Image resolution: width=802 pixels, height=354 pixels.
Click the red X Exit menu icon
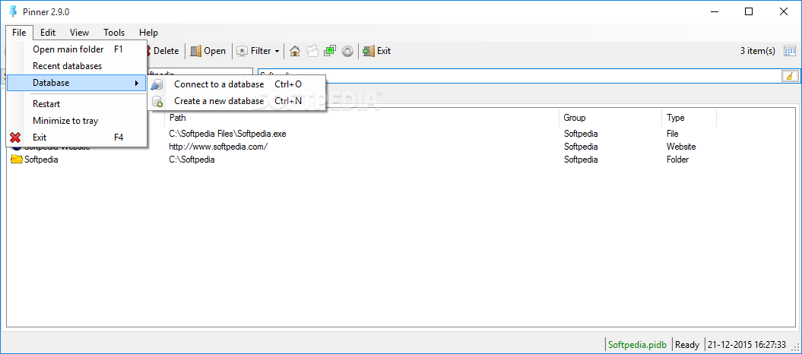click(x=15, y=137)
